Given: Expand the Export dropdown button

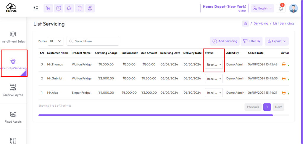Looking at the screenshot, I should (x=277, y=41).
